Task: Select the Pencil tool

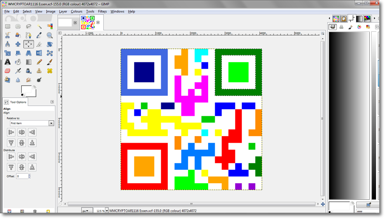Action: [x=39, y=62]
